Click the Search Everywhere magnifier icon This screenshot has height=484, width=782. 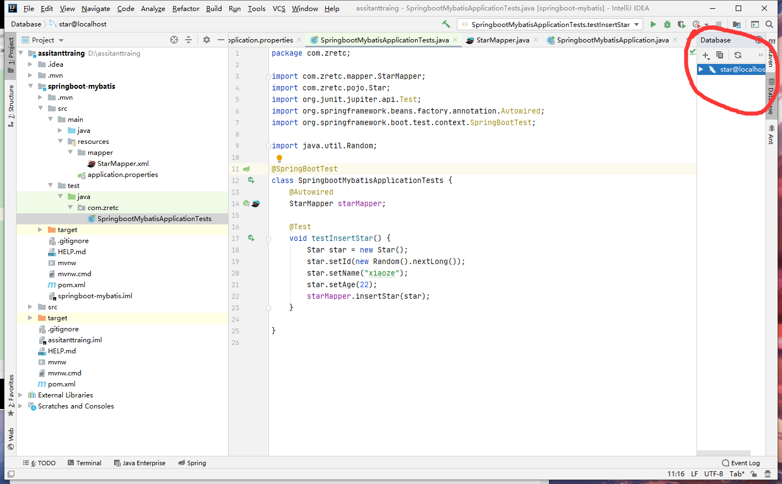coord(769,24)
